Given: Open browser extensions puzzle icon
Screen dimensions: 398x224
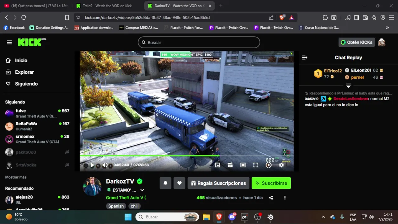Looking at the screenshot, I should tap(325, 18).
